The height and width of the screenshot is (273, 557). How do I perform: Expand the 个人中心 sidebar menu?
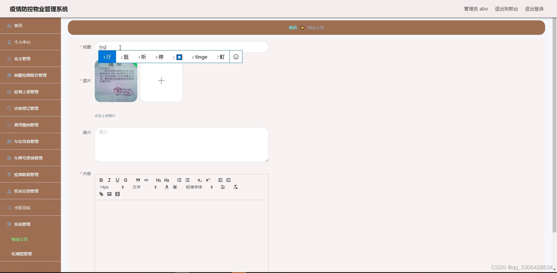point(30,42)
